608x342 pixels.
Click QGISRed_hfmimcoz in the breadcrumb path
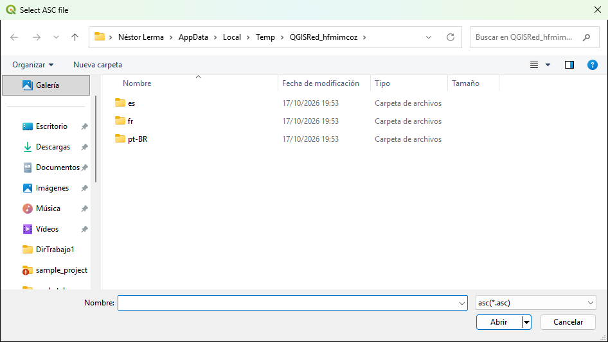323,37
